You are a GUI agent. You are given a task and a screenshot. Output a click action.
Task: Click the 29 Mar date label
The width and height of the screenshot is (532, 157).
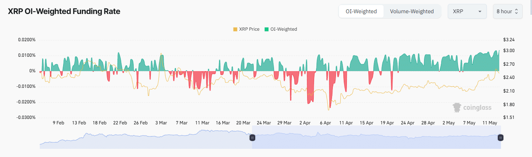[284, 123]
